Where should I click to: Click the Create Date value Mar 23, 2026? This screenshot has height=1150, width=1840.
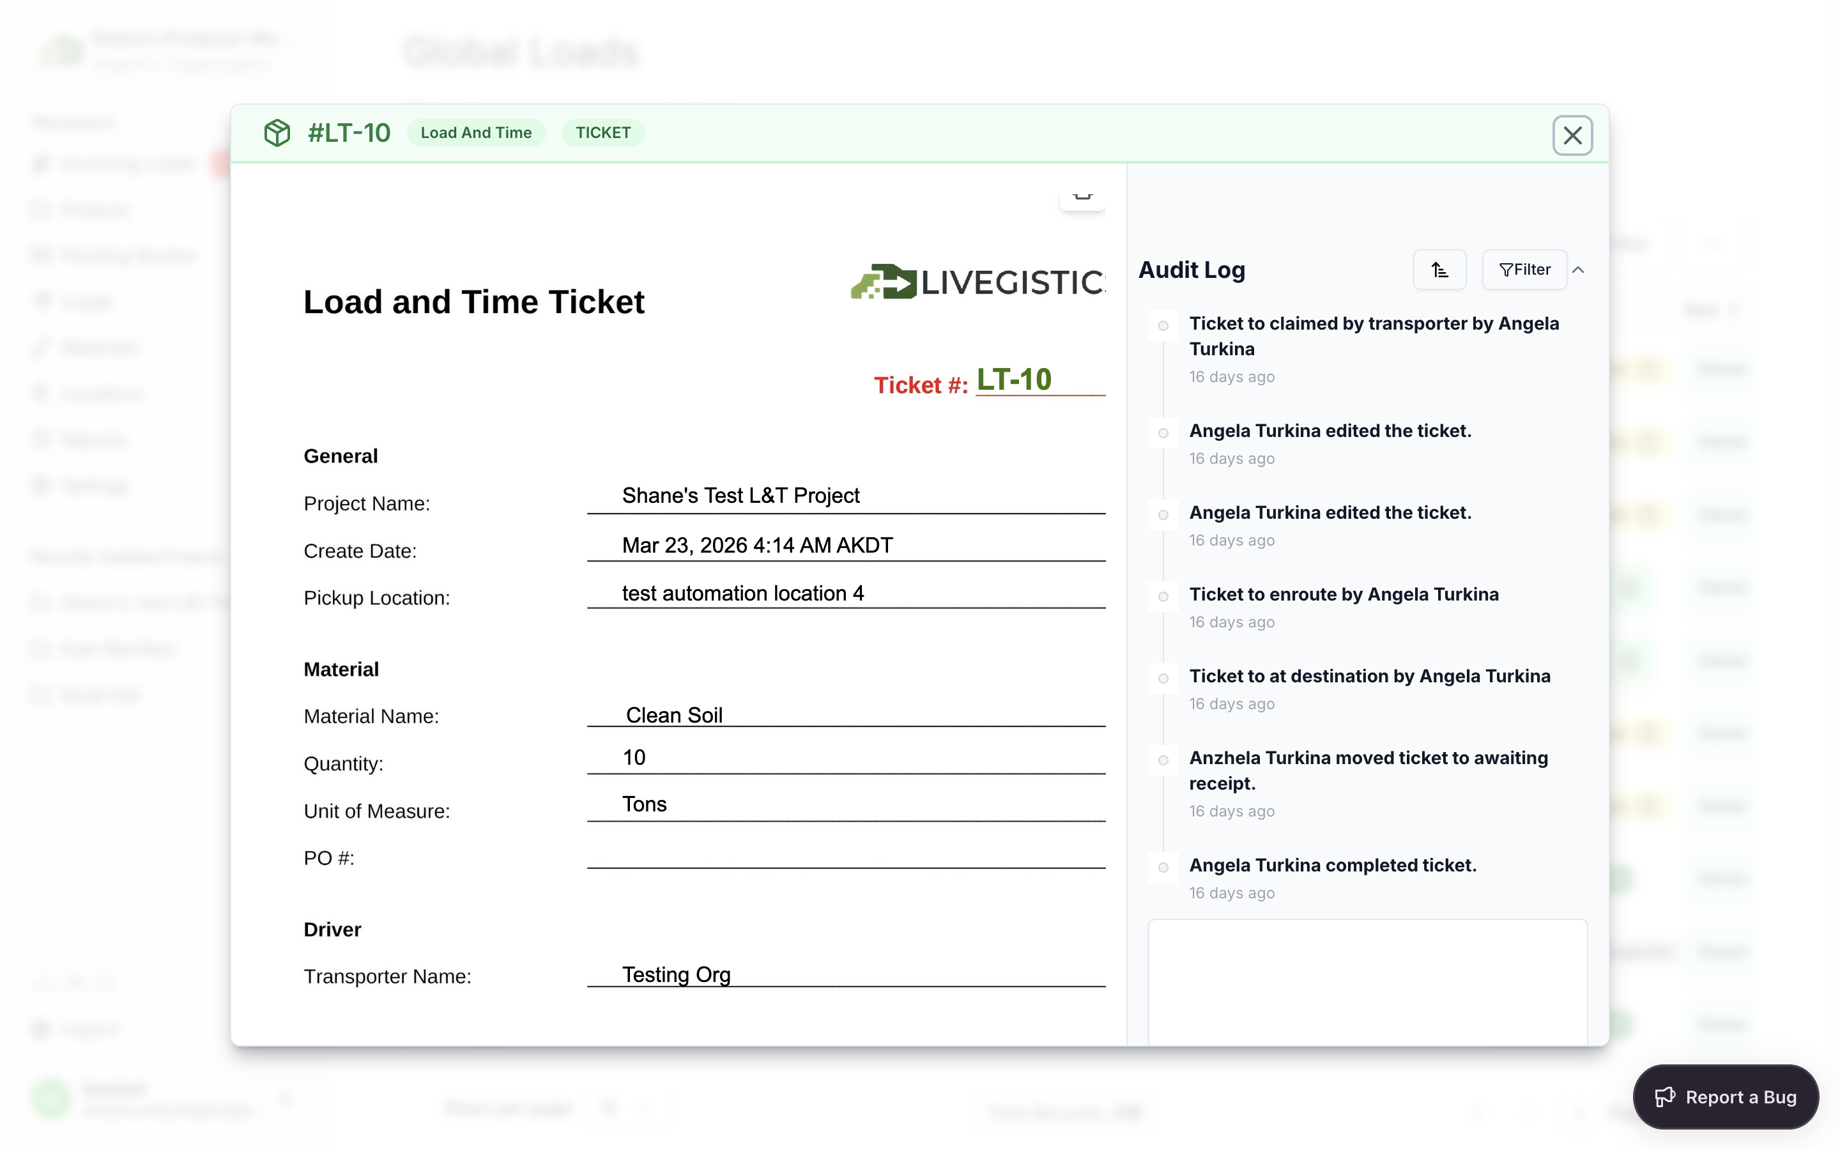pos(757,546)
